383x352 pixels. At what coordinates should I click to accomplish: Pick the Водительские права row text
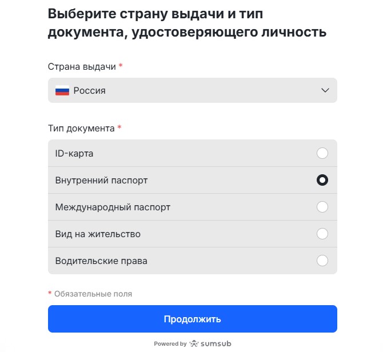click(x=101, y=261)
